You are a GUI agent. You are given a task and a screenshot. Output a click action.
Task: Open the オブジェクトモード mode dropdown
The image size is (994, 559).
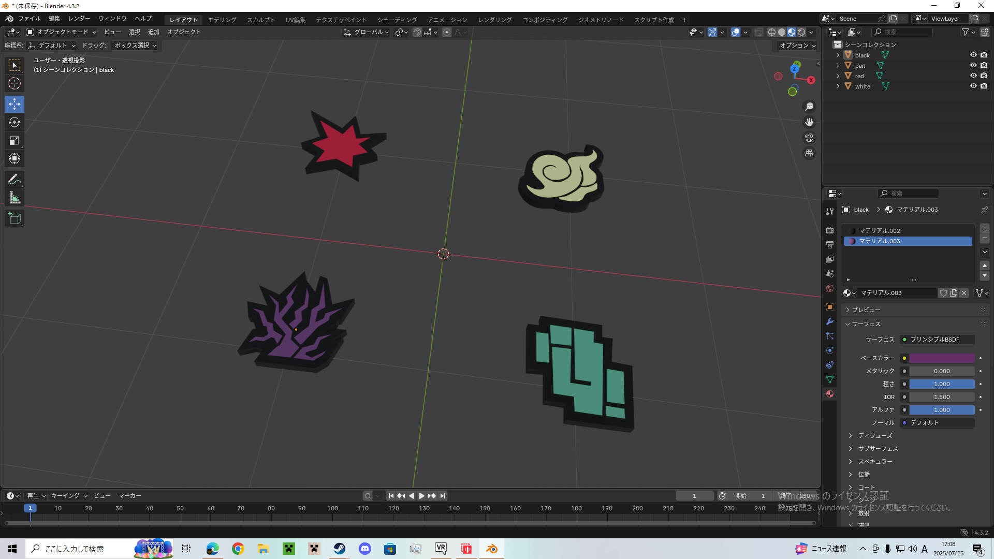coord(62,32)
